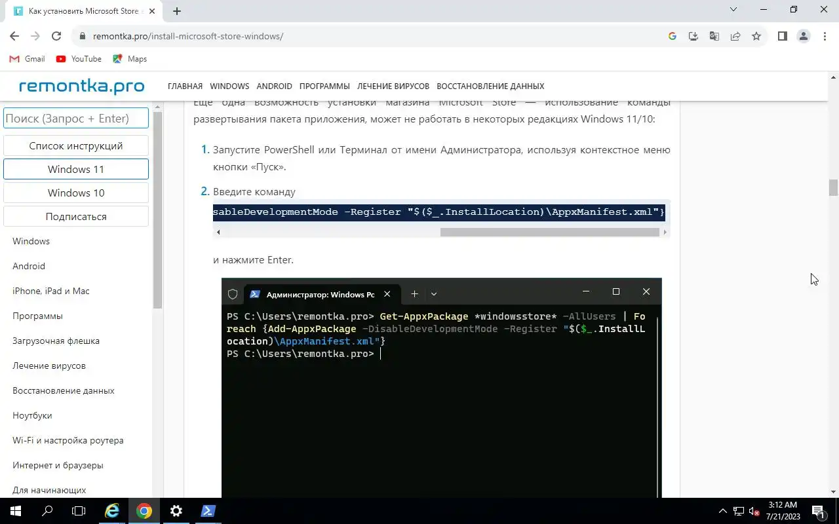Click the network tray icon
Screen dimensions: 839x524
point(739,511)
